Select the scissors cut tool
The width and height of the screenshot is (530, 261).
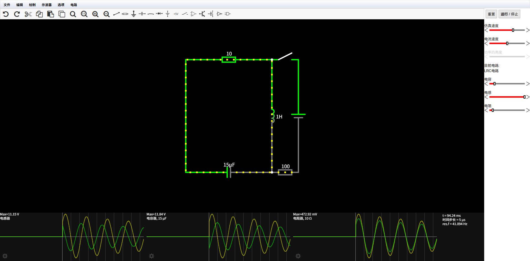coord(28,14)
